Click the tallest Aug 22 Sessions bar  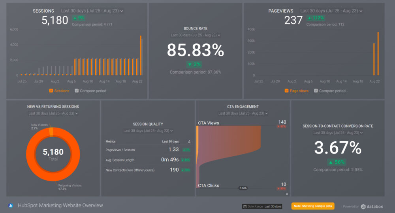pos(141,55)
